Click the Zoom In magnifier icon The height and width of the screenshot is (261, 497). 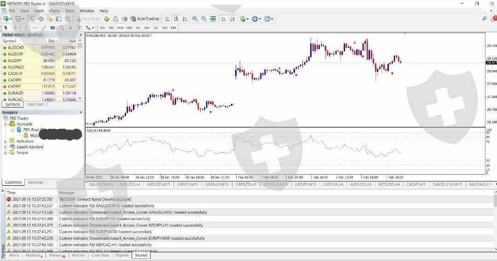[x=195, y=19]
